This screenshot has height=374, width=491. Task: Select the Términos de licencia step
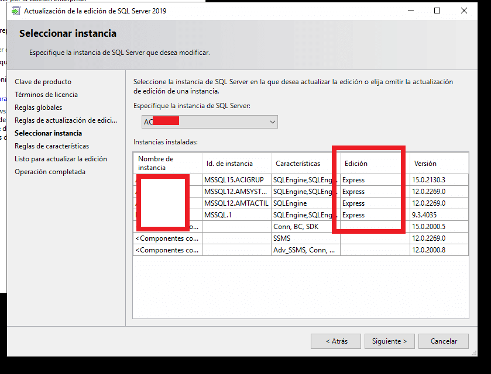pos(46,95)
